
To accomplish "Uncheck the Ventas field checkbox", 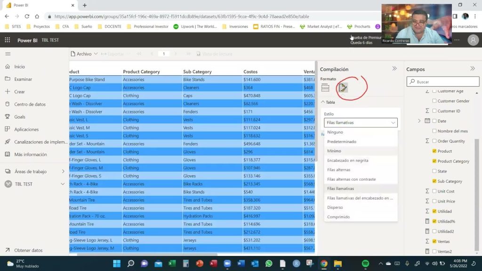I will tap(434, 241).
